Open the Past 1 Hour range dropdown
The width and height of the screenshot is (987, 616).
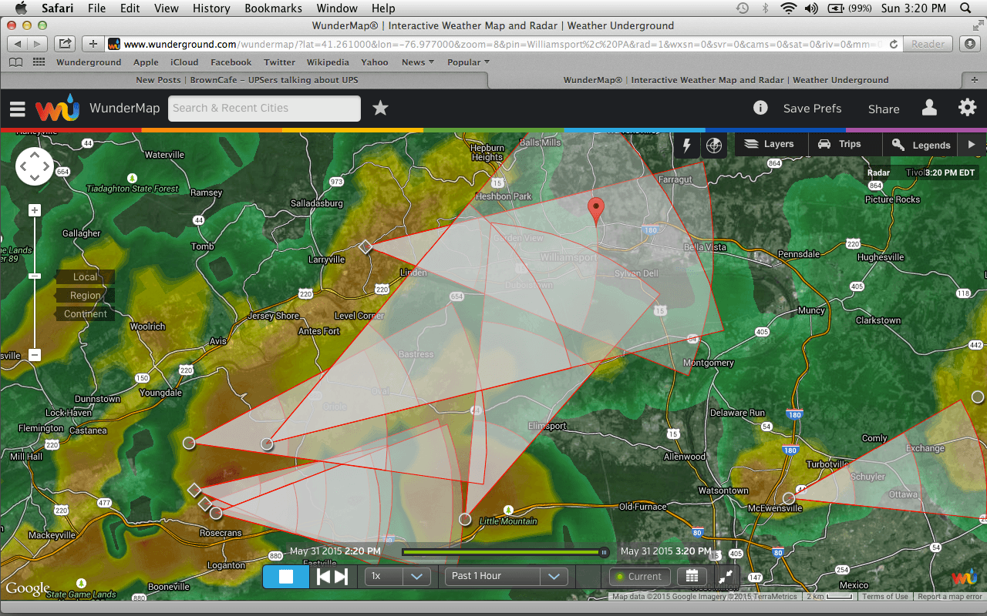pyautogui.click(x=507, y=576)
